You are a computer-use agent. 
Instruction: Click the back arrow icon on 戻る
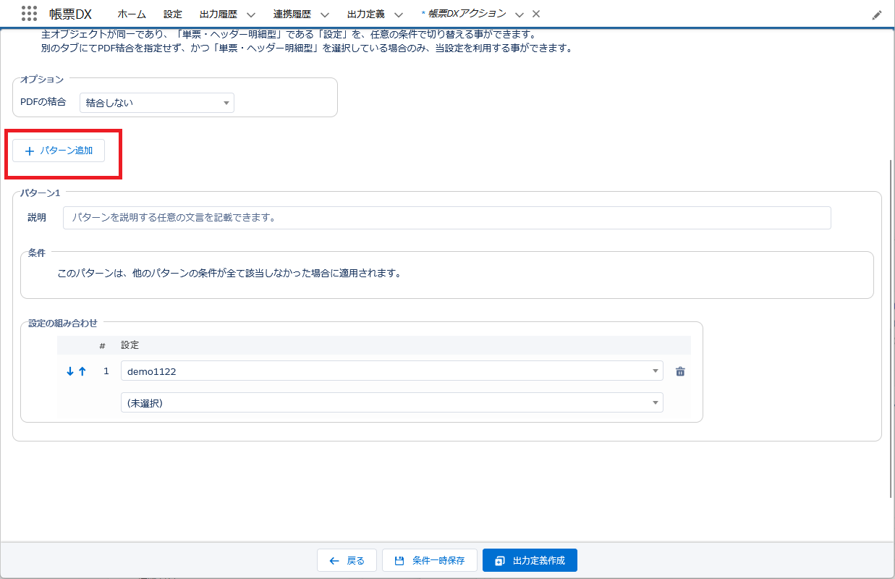tap(334, 559)
